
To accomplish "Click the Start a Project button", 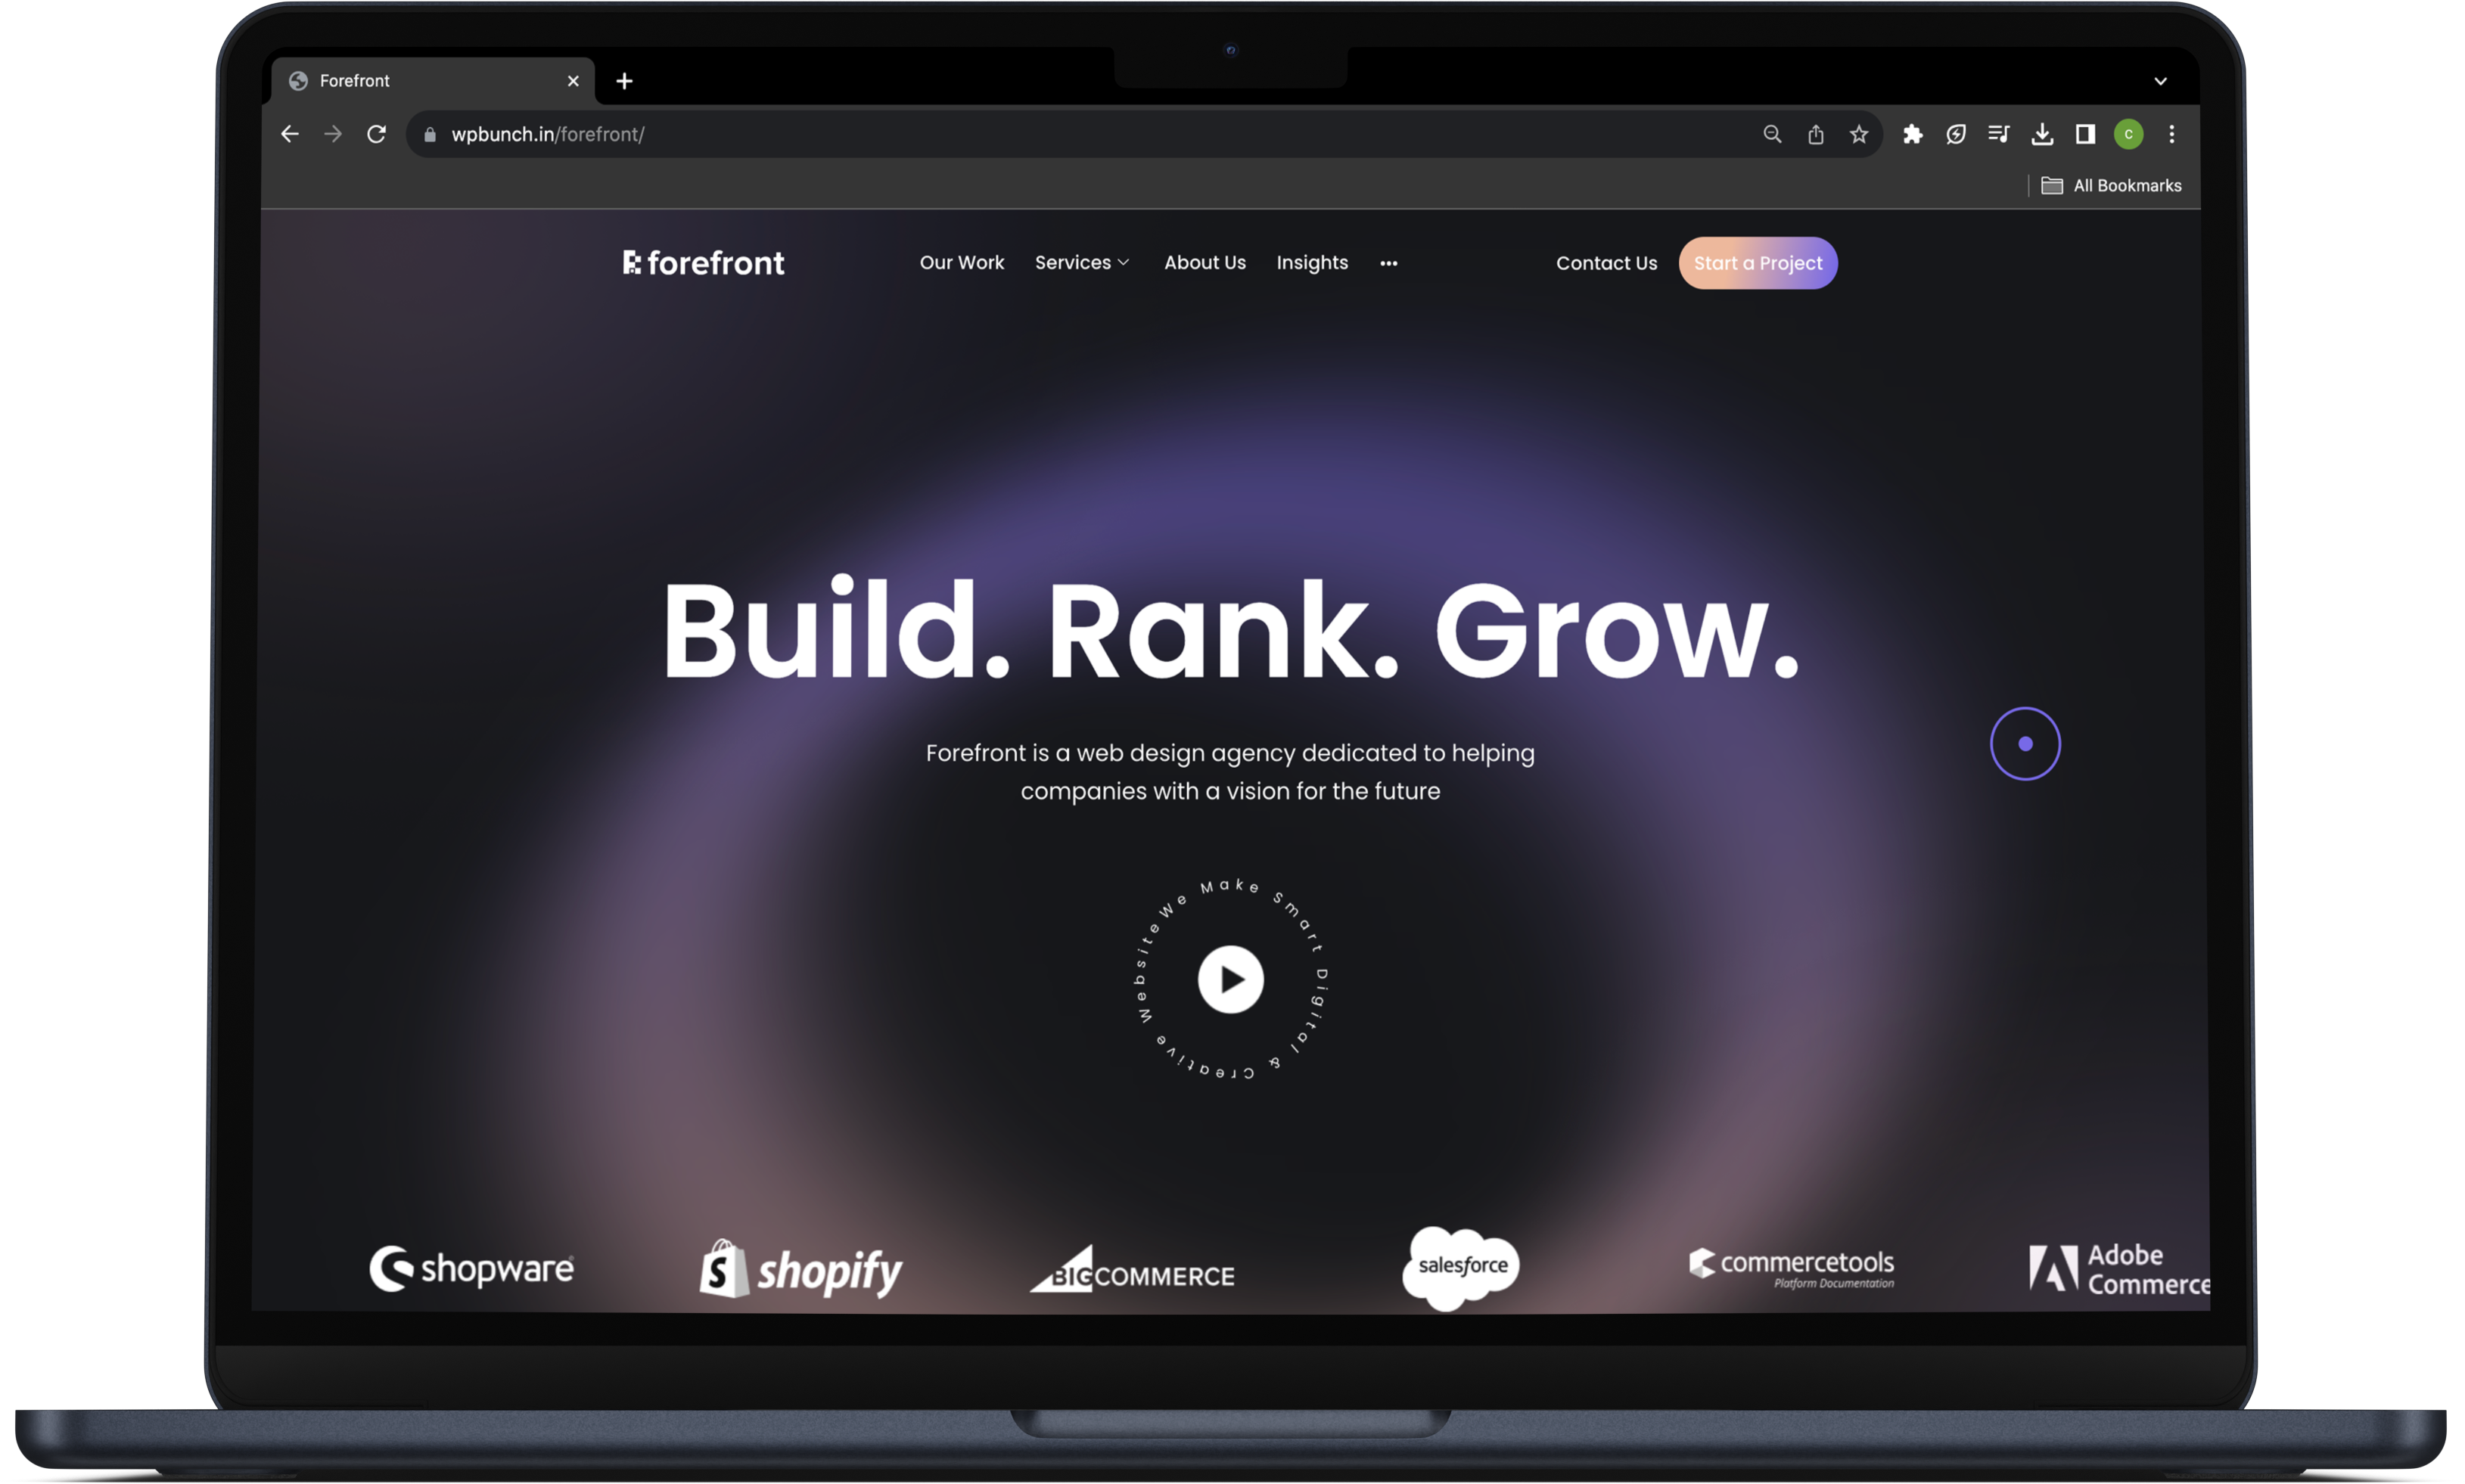I will [1757, 262].
